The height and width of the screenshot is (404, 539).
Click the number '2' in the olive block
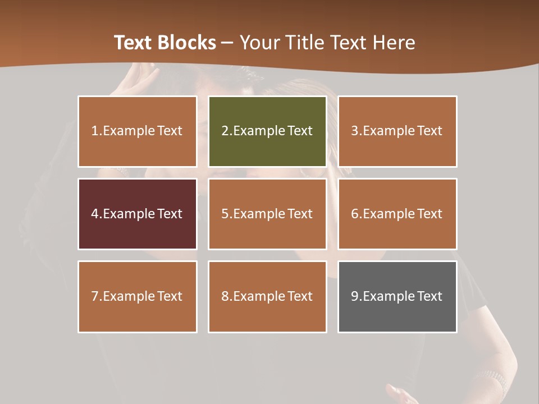pos(225,131)
